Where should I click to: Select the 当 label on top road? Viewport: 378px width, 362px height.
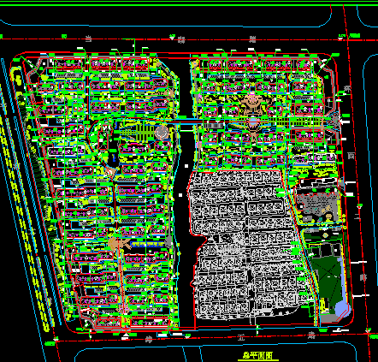(89, 39)
